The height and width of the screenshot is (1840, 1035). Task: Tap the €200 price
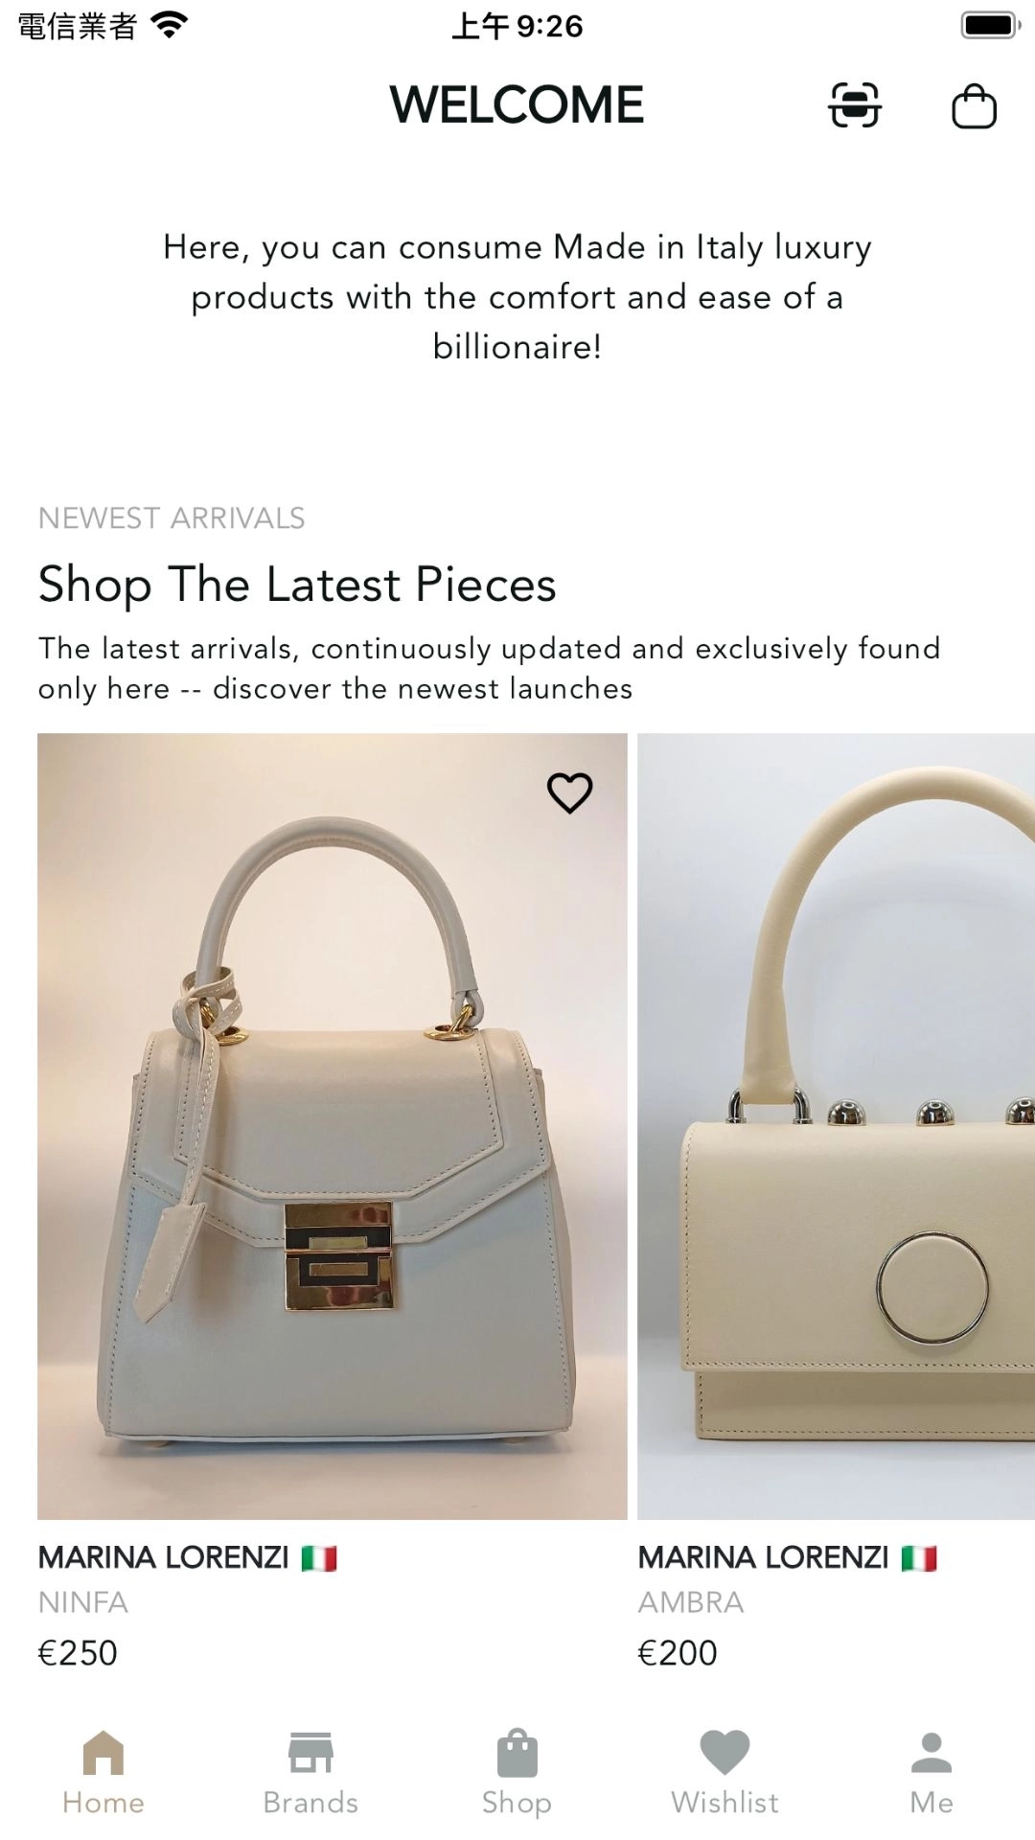pyautogui.click(x=678, y=1653)
